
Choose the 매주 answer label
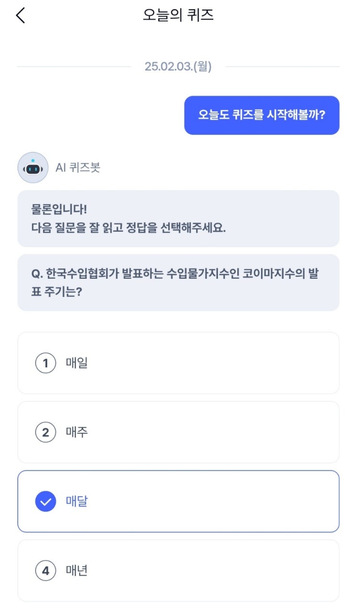click(x=76, y=433)
